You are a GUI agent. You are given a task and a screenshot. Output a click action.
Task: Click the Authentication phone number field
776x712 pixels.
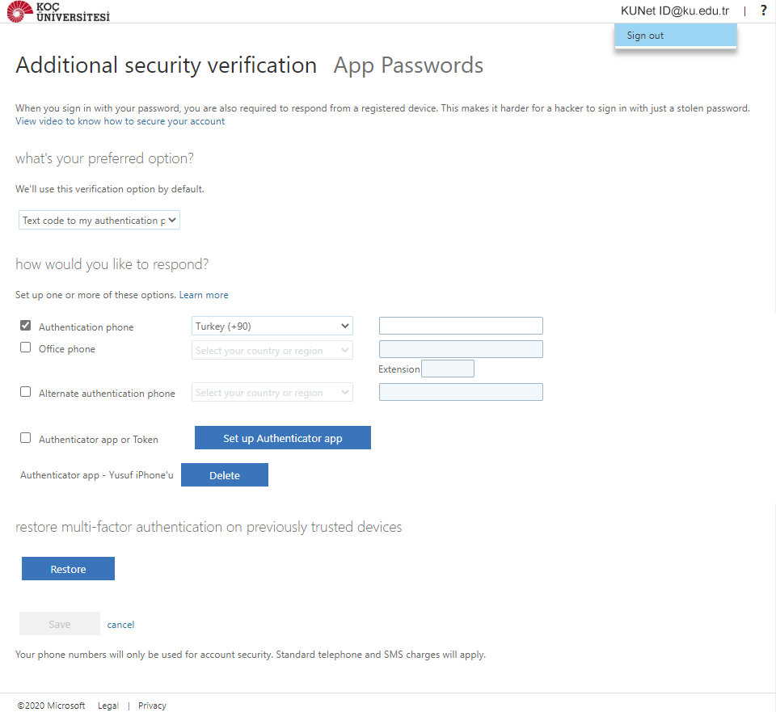[461, 326]
